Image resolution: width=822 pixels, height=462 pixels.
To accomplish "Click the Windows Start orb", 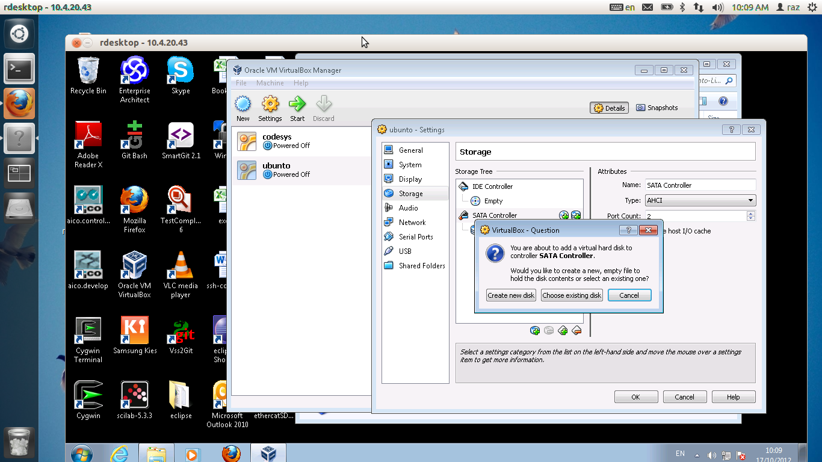I will [81, 453].
